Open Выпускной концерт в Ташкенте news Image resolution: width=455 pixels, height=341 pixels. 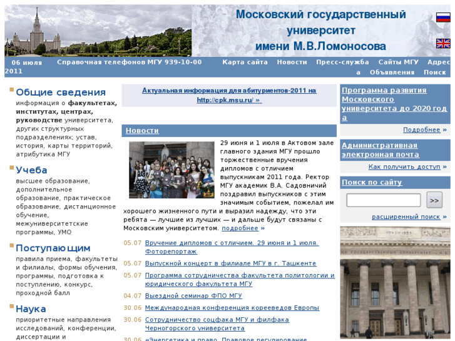[231, 263]
